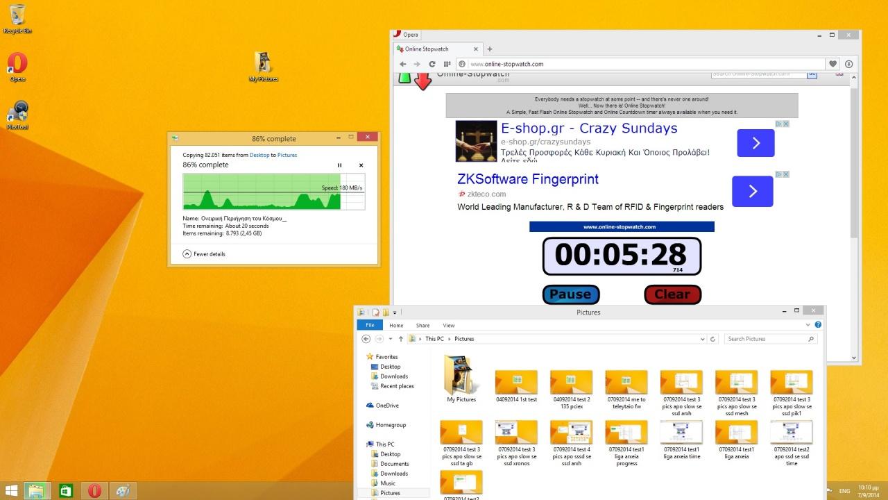
Task: Open File Explorer from the taskbar
Action: coord(35,491)
